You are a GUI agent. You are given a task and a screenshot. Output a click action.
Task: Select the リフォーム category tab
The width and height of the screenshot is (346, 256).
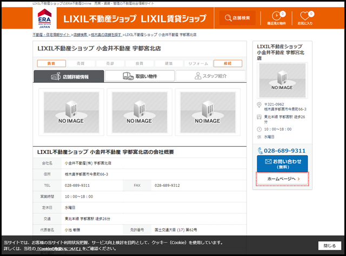198,63
